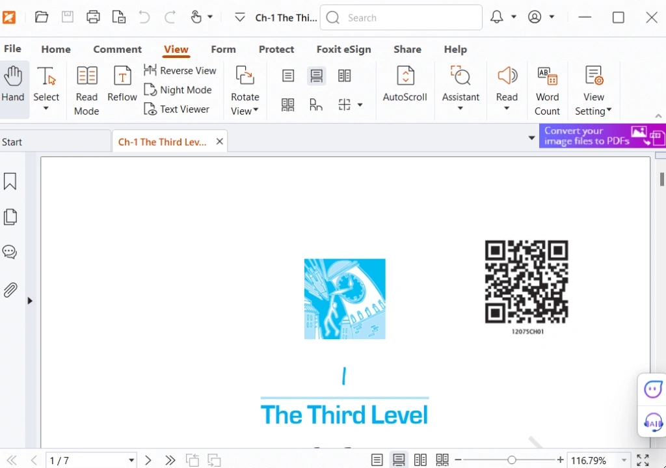This screenshot has width=666, height=468.
Task: Switch to the Comment ribbon tab
Action: [117, 49]
